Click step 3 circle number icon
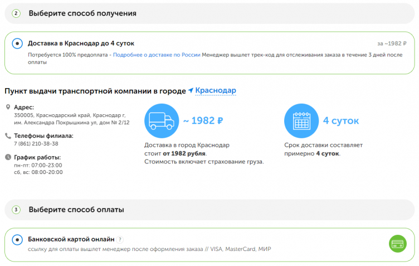Image resolution: width=419 pixels, height=266 pixels. tap(16, 210)
